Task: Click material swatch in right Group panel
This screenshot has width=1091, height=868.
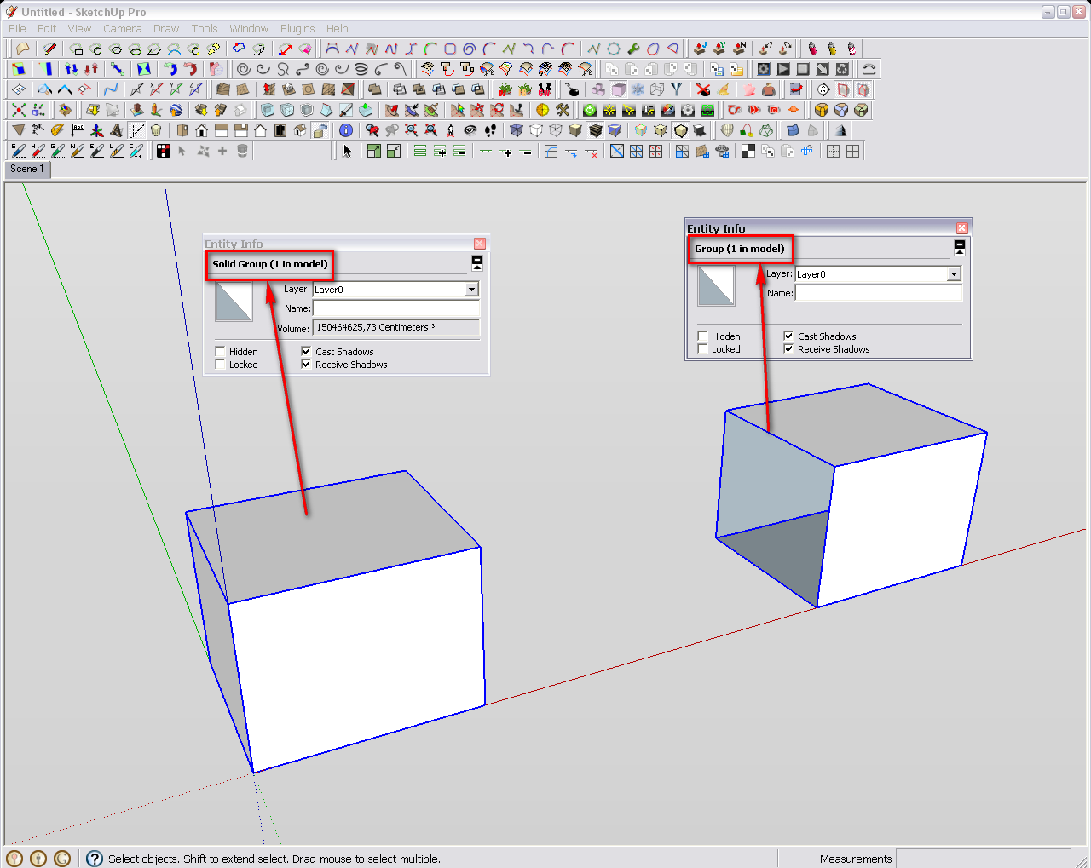Action: tap(716, 286)
